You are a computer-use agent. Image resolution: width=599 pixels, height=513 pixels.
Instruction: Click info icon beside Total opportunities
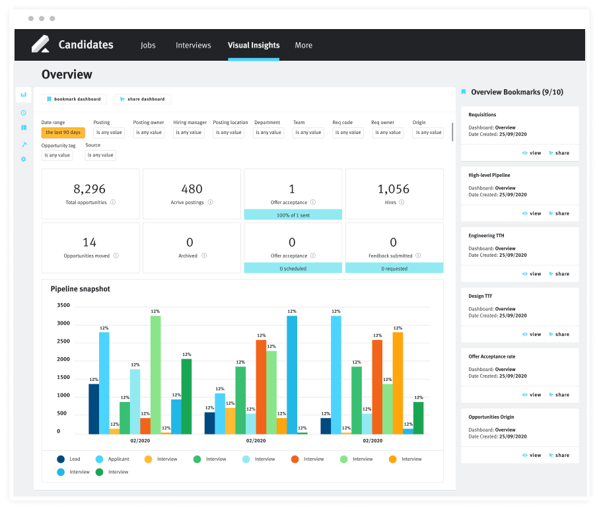(x=113, y=203)
